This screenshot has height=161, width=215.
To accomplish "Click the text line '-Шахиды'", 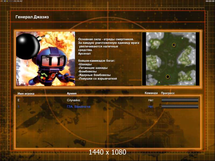I will [x=85, y=64].
